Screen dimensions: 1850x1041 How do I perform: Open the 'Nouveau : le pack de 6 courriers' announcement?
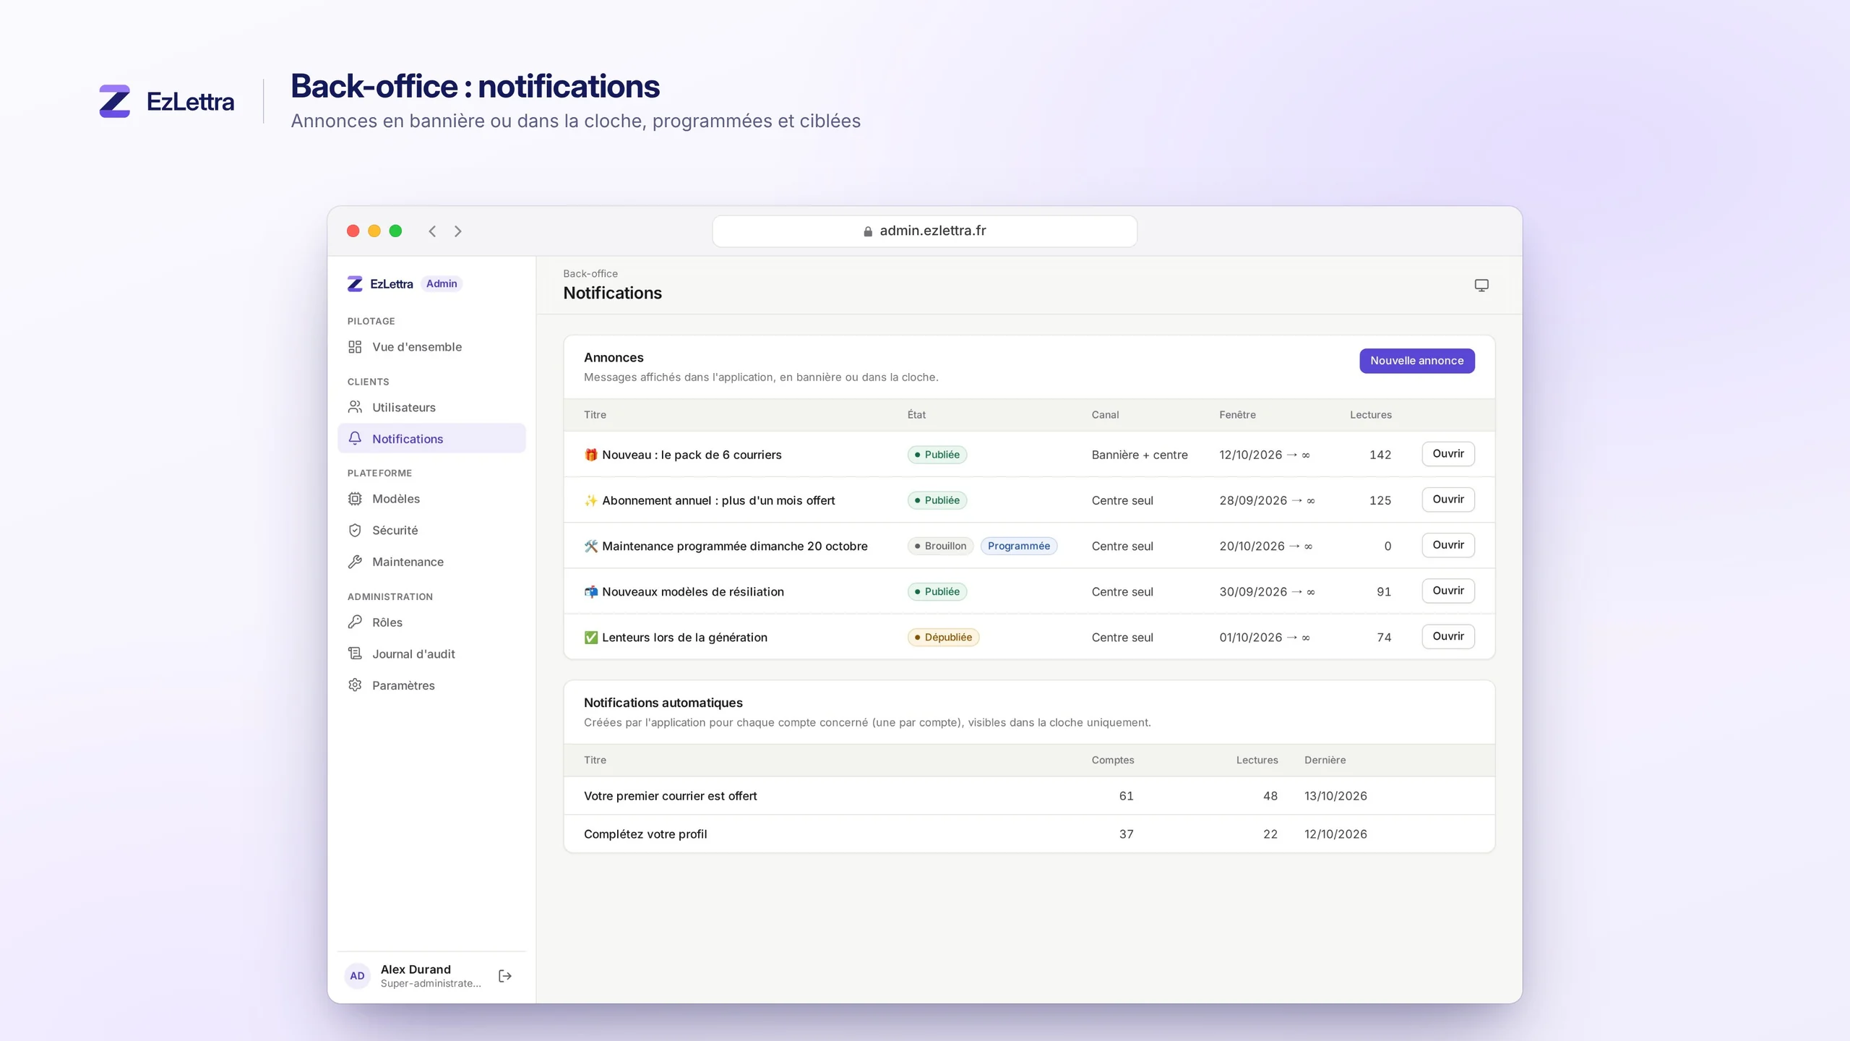point(1448,454)
